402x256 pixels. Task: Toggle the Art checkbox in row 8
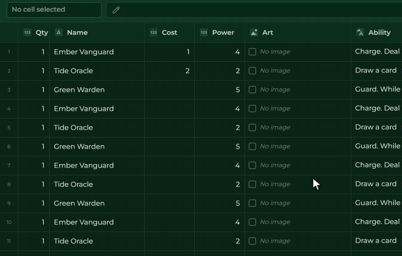[x=252, y=184]
